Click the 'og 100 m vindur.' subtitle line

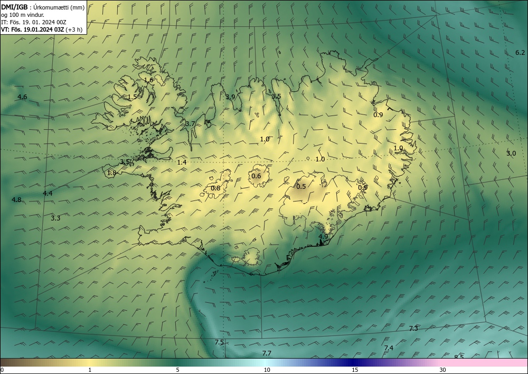coord(23,15)
